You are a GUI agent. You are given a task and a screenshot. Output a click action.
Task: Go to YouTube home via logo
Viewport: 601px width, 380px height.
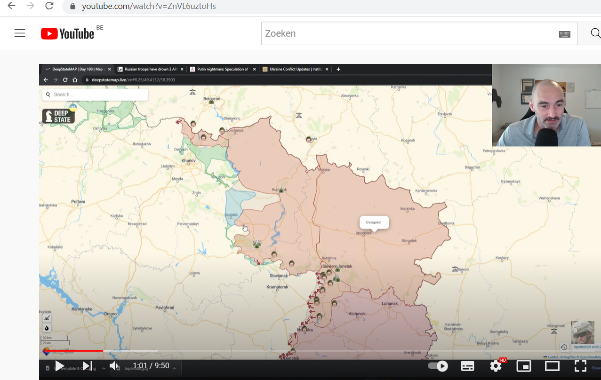click(68, 33)
